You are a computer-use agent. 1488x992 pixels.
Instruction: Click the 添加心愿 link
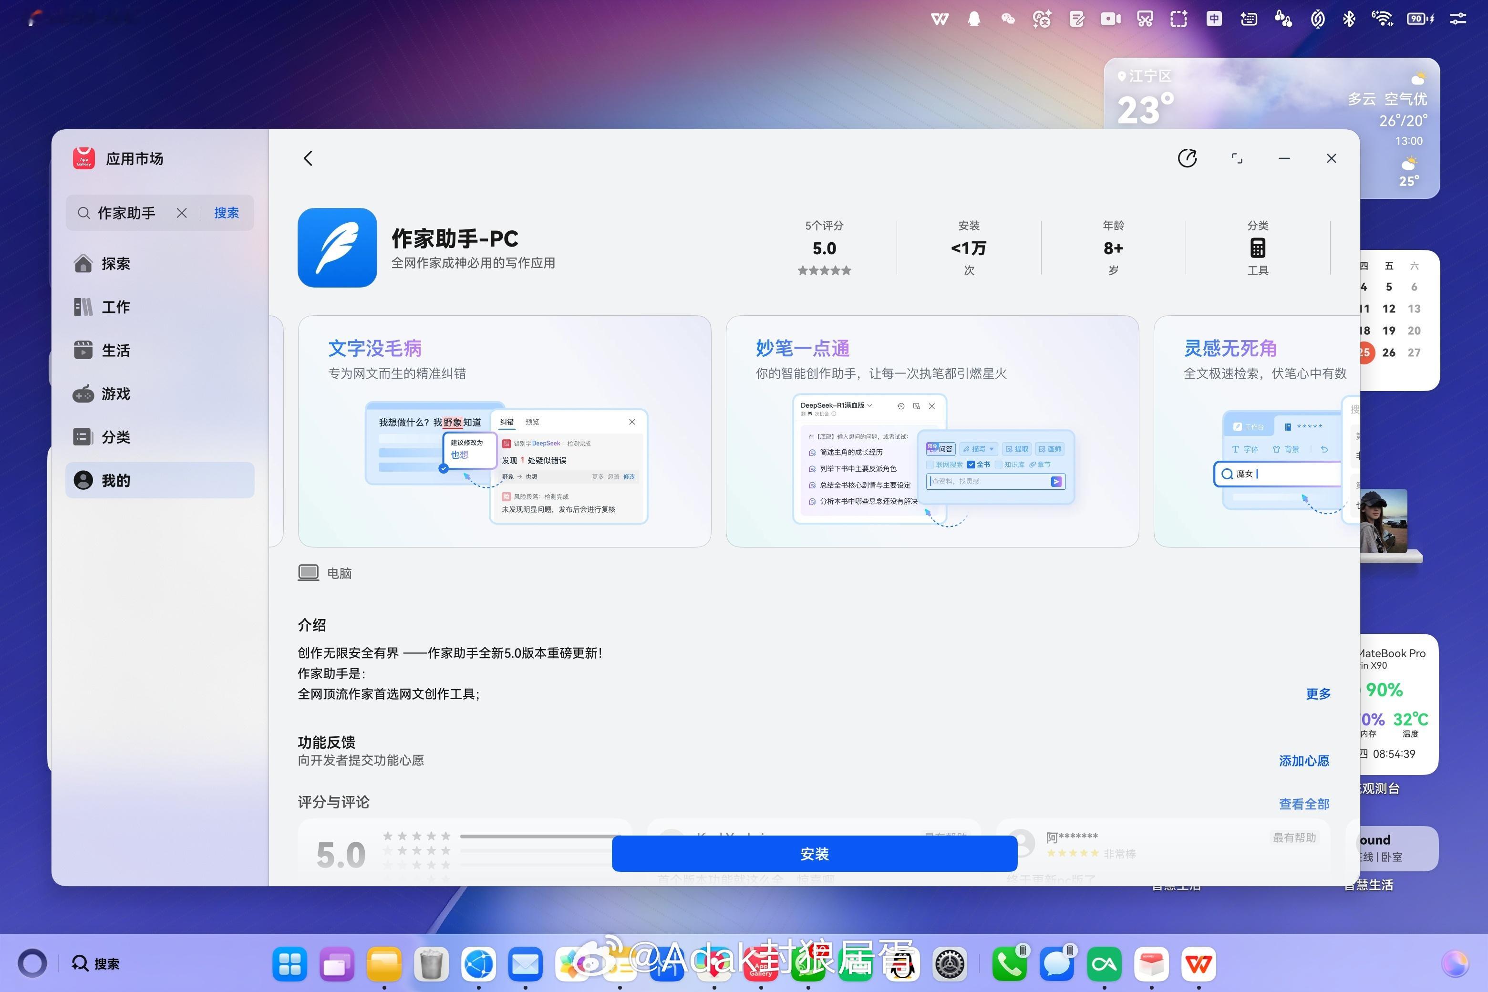1304,760
